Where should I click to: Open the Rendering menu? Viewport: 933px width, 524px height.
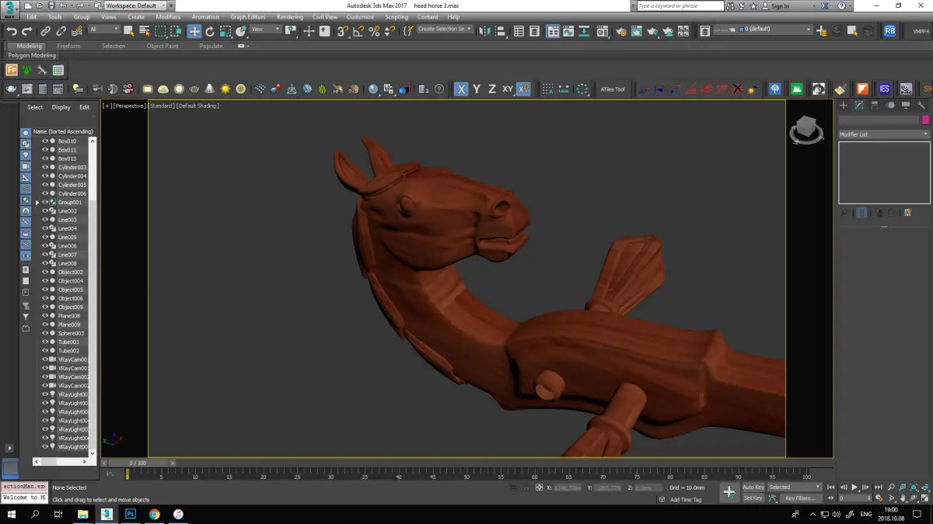(290, 16)
